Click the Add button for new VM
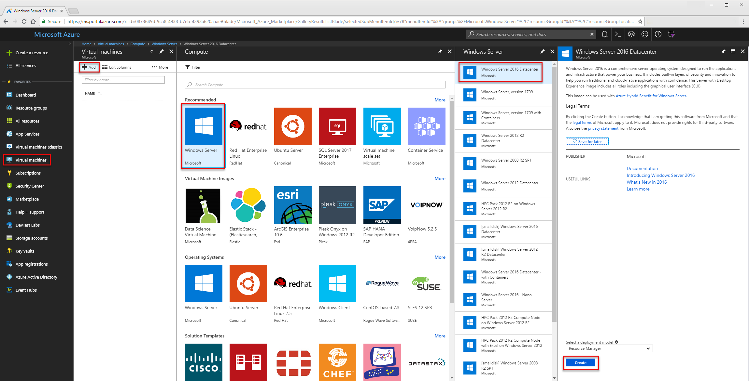 point(89,67)
